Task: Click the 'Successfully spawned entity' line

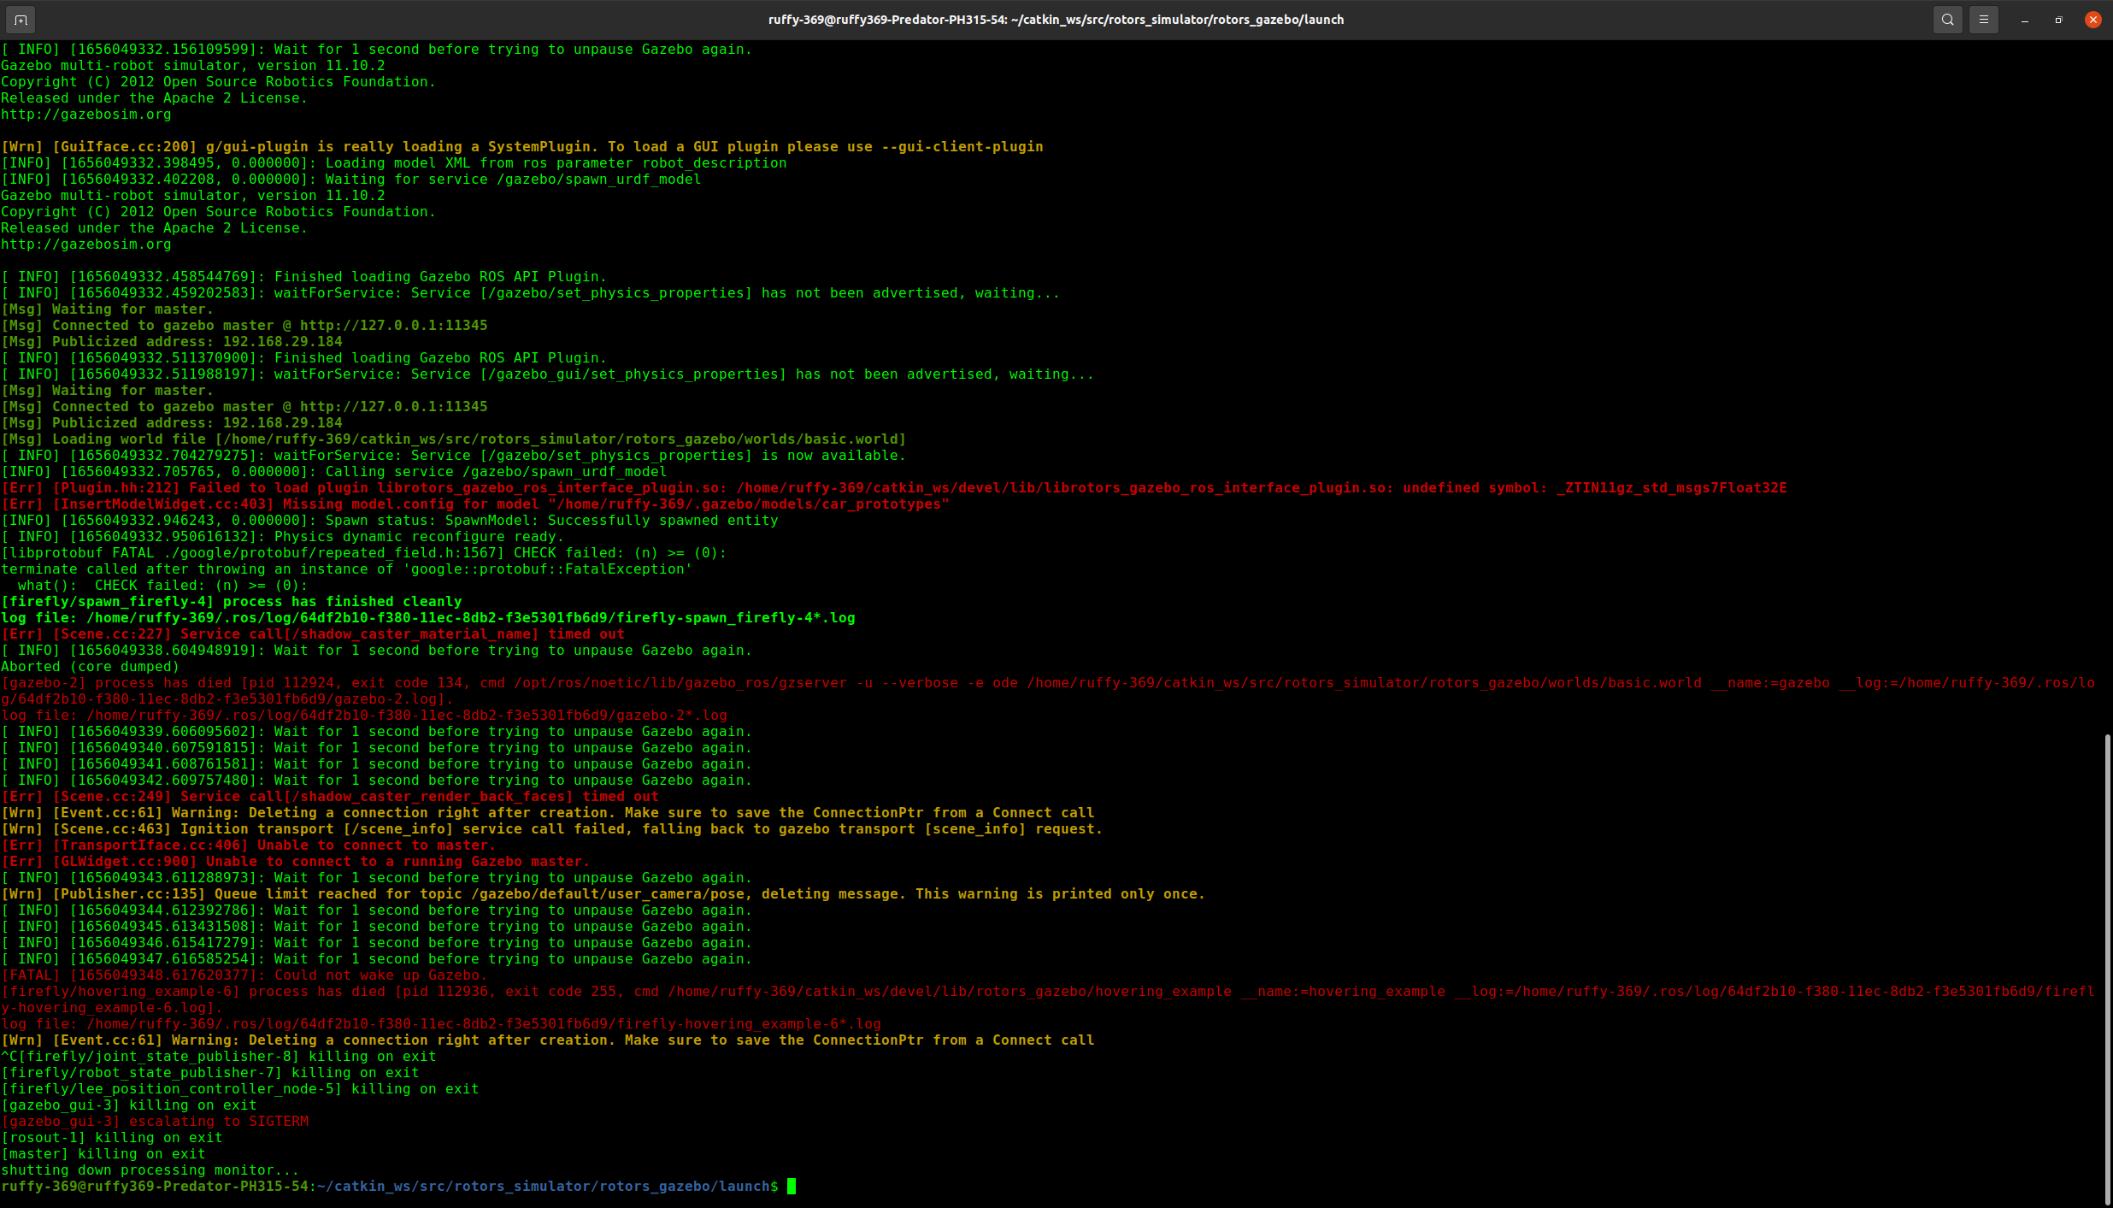Action: point(389,521)
